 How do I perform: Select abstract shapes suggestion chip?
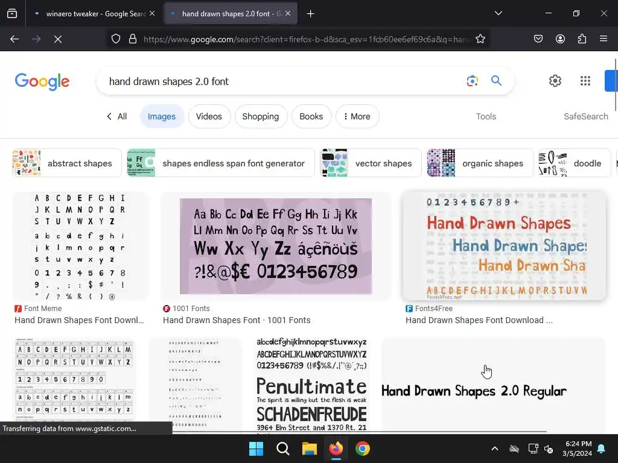[x=66, y=163]
